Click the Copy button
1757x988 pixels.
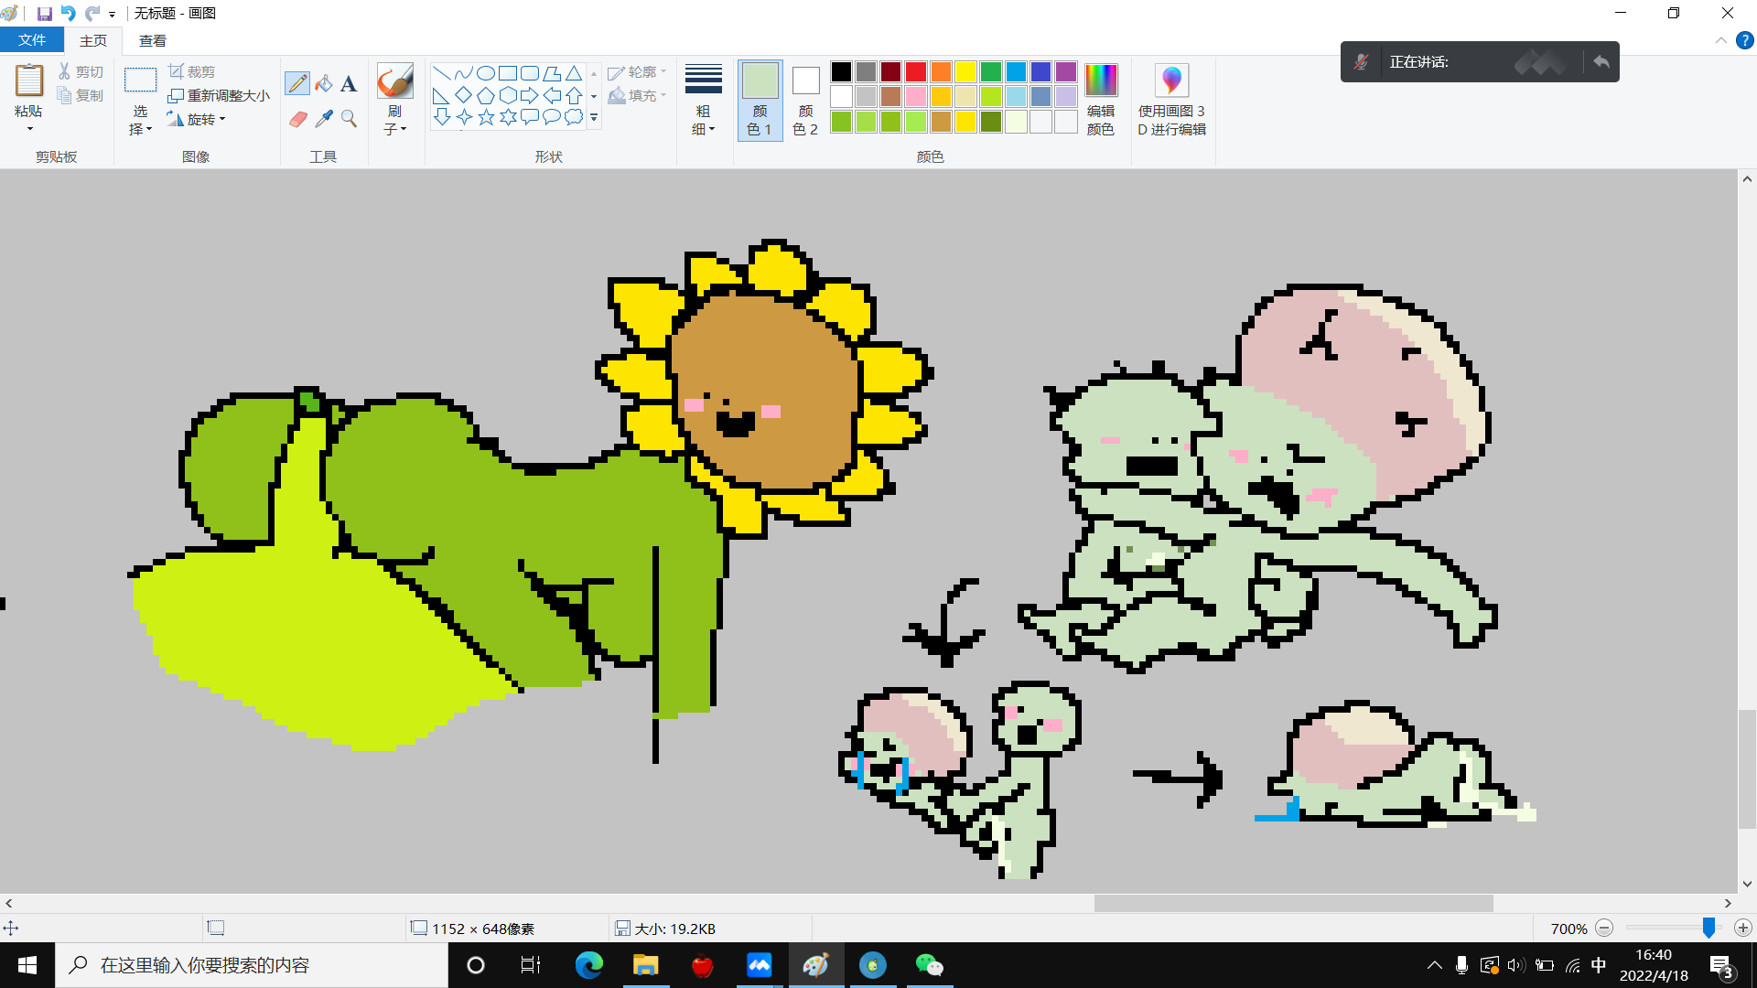[x=81, y=95]
